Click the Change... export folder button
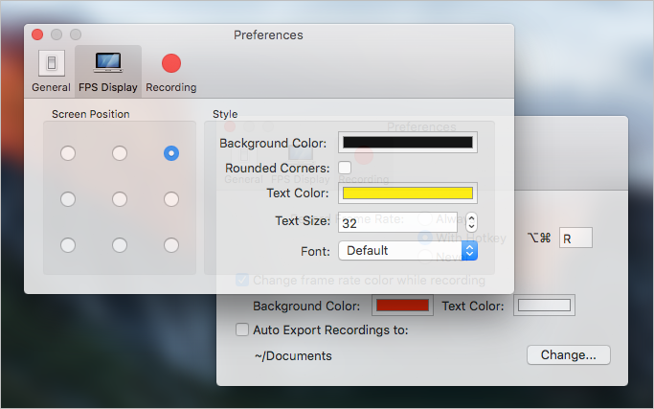The image size is (654, 409). coord(569,354)
